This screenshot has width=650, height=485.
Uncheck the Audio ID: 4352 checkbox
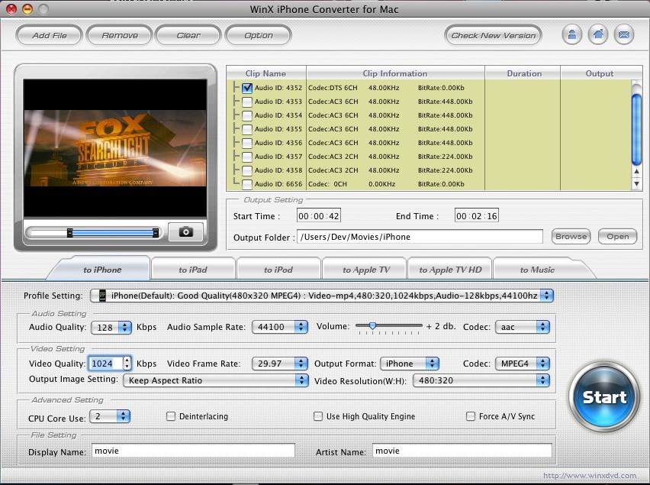point(247,88)
